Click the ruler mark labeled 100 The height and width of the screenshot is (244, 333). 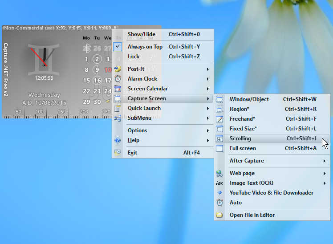coord(40,112)
